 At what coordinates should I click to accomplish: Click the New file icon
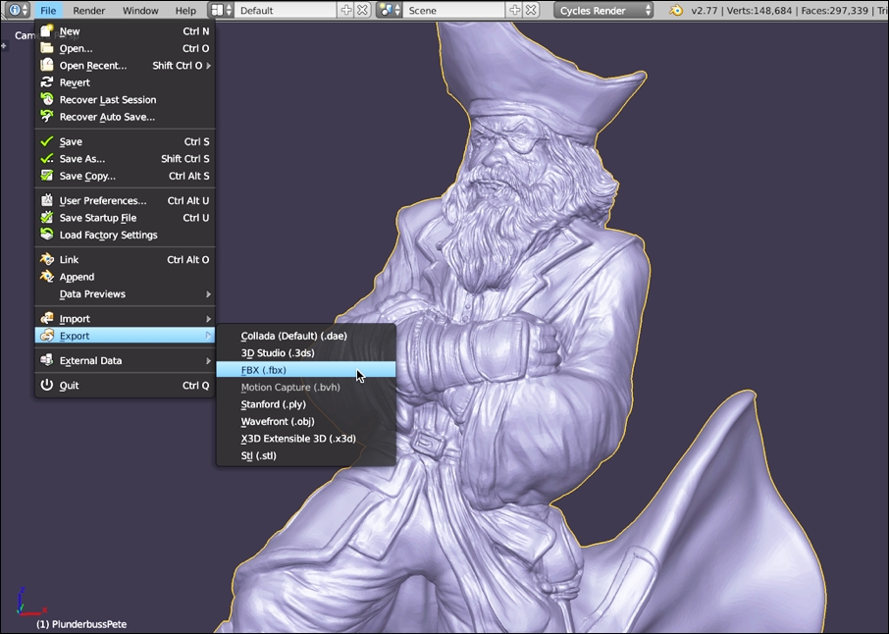pyautogui.click(x=47, y=31)
